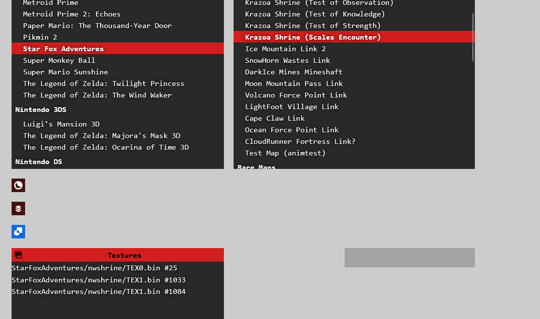Choose The Legend of Zelda: Twilight Princess

(x=118, y=83)
